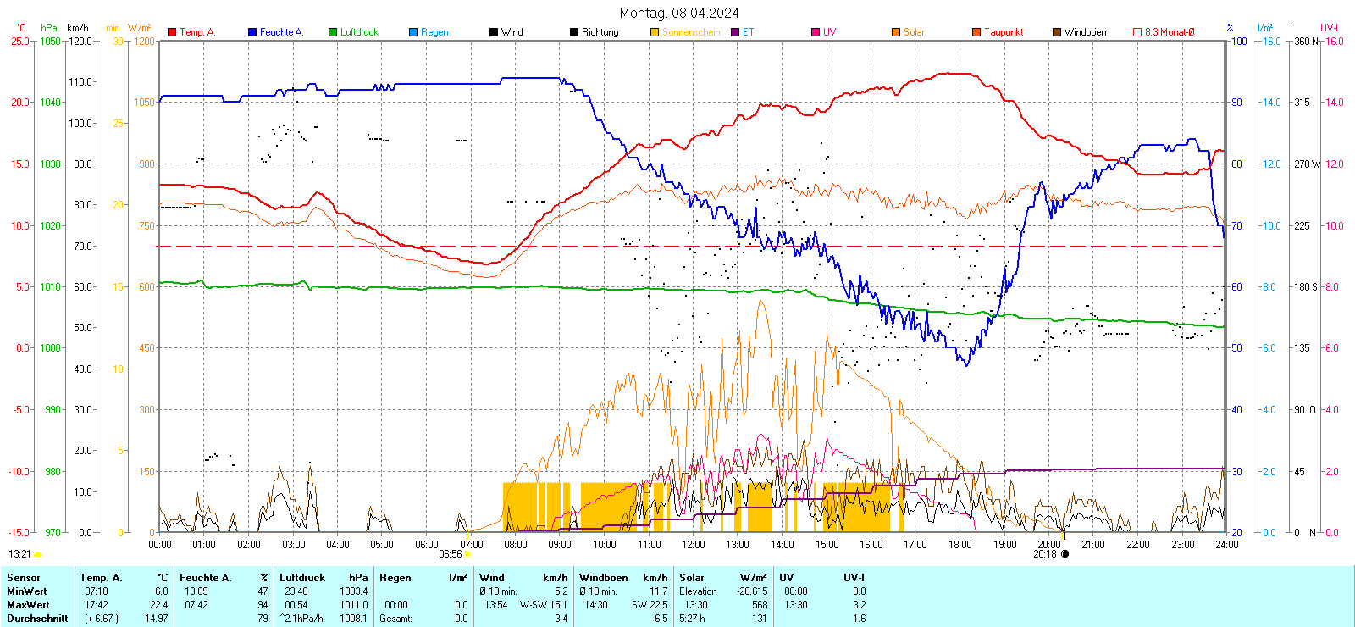
Task: Click the MaxWert row label
Action: click(28, 605)
